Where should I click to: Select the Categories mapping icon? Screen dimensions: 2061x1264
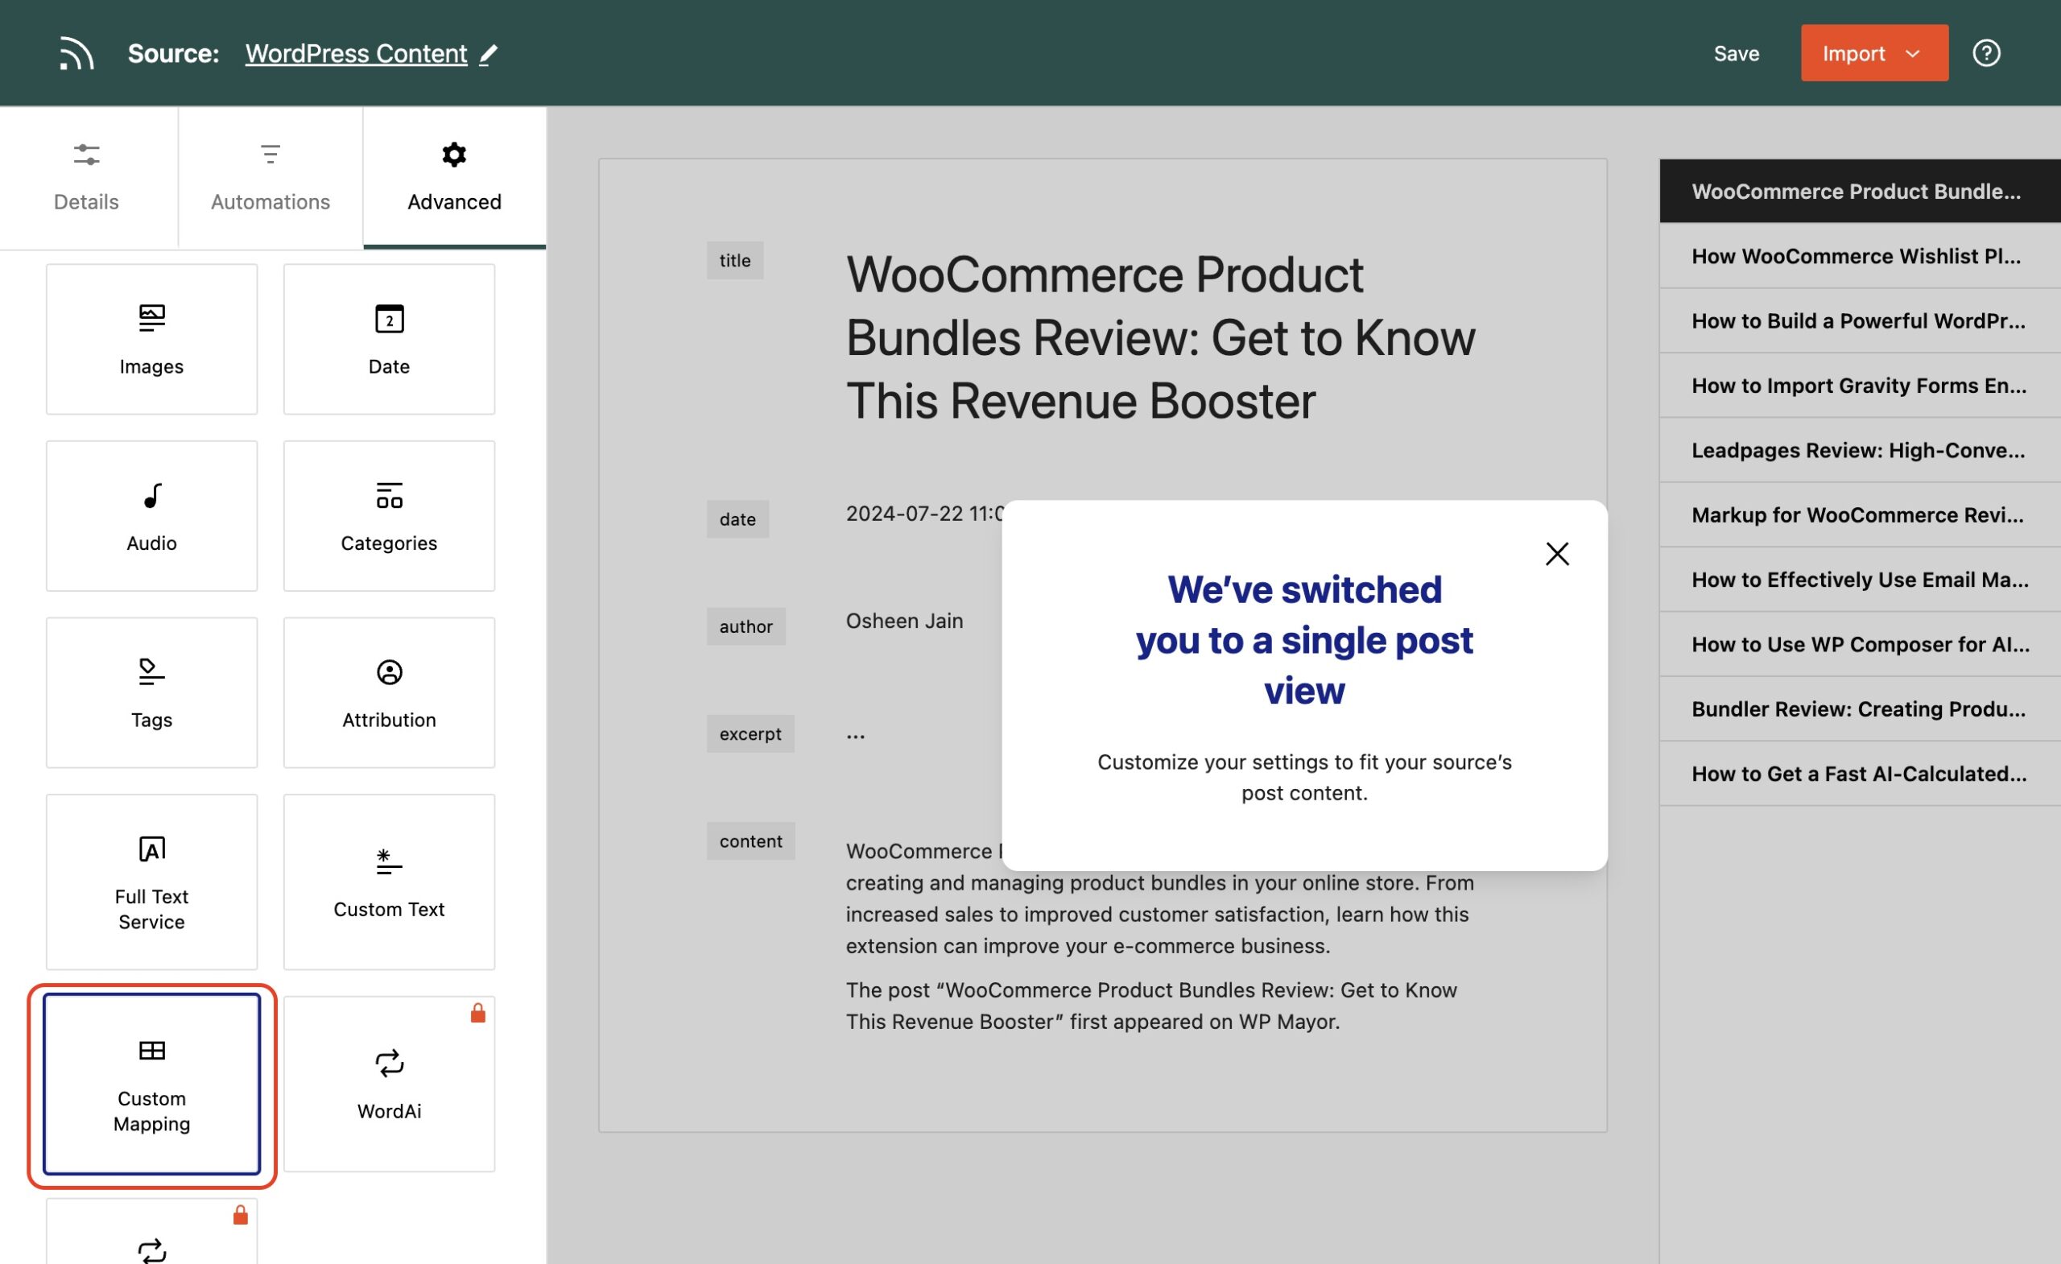tap(388, 495)
